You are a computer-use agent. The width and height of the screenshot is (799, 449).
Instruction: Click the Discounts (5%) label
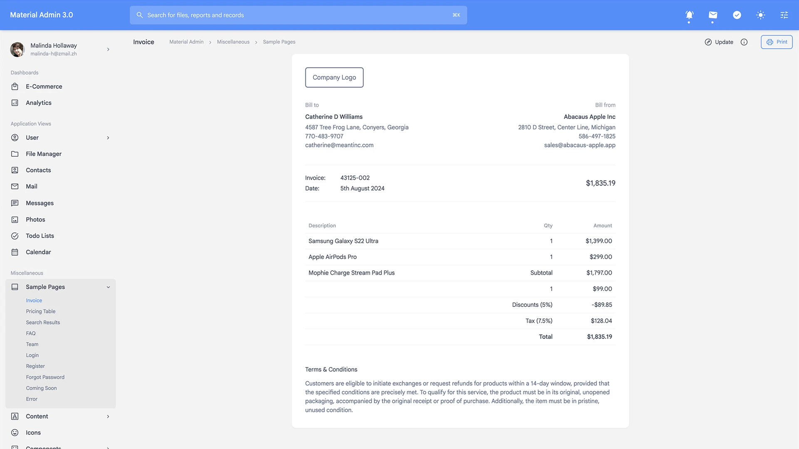point(532,305)
